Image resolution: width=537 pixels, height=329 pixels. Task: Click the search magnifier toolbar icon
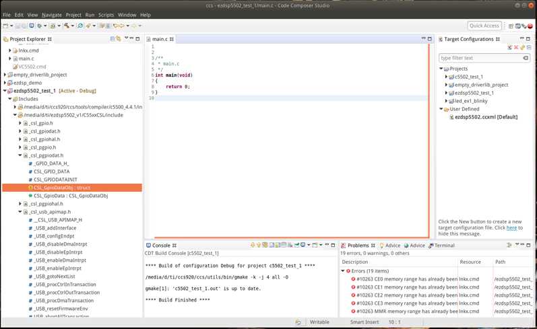80,26
